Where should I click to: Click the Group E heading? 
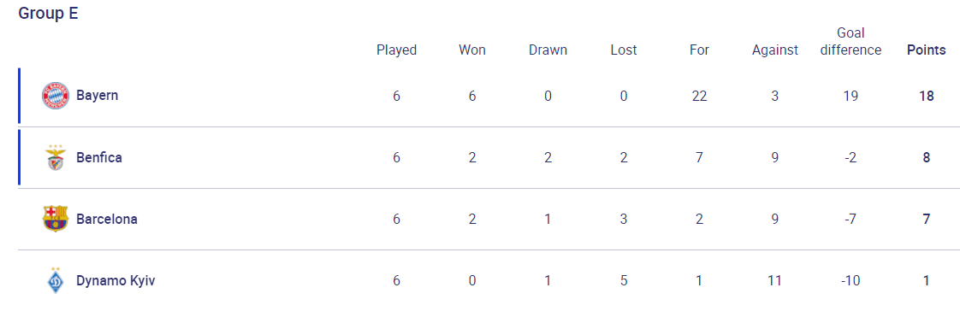click(48, 14)
